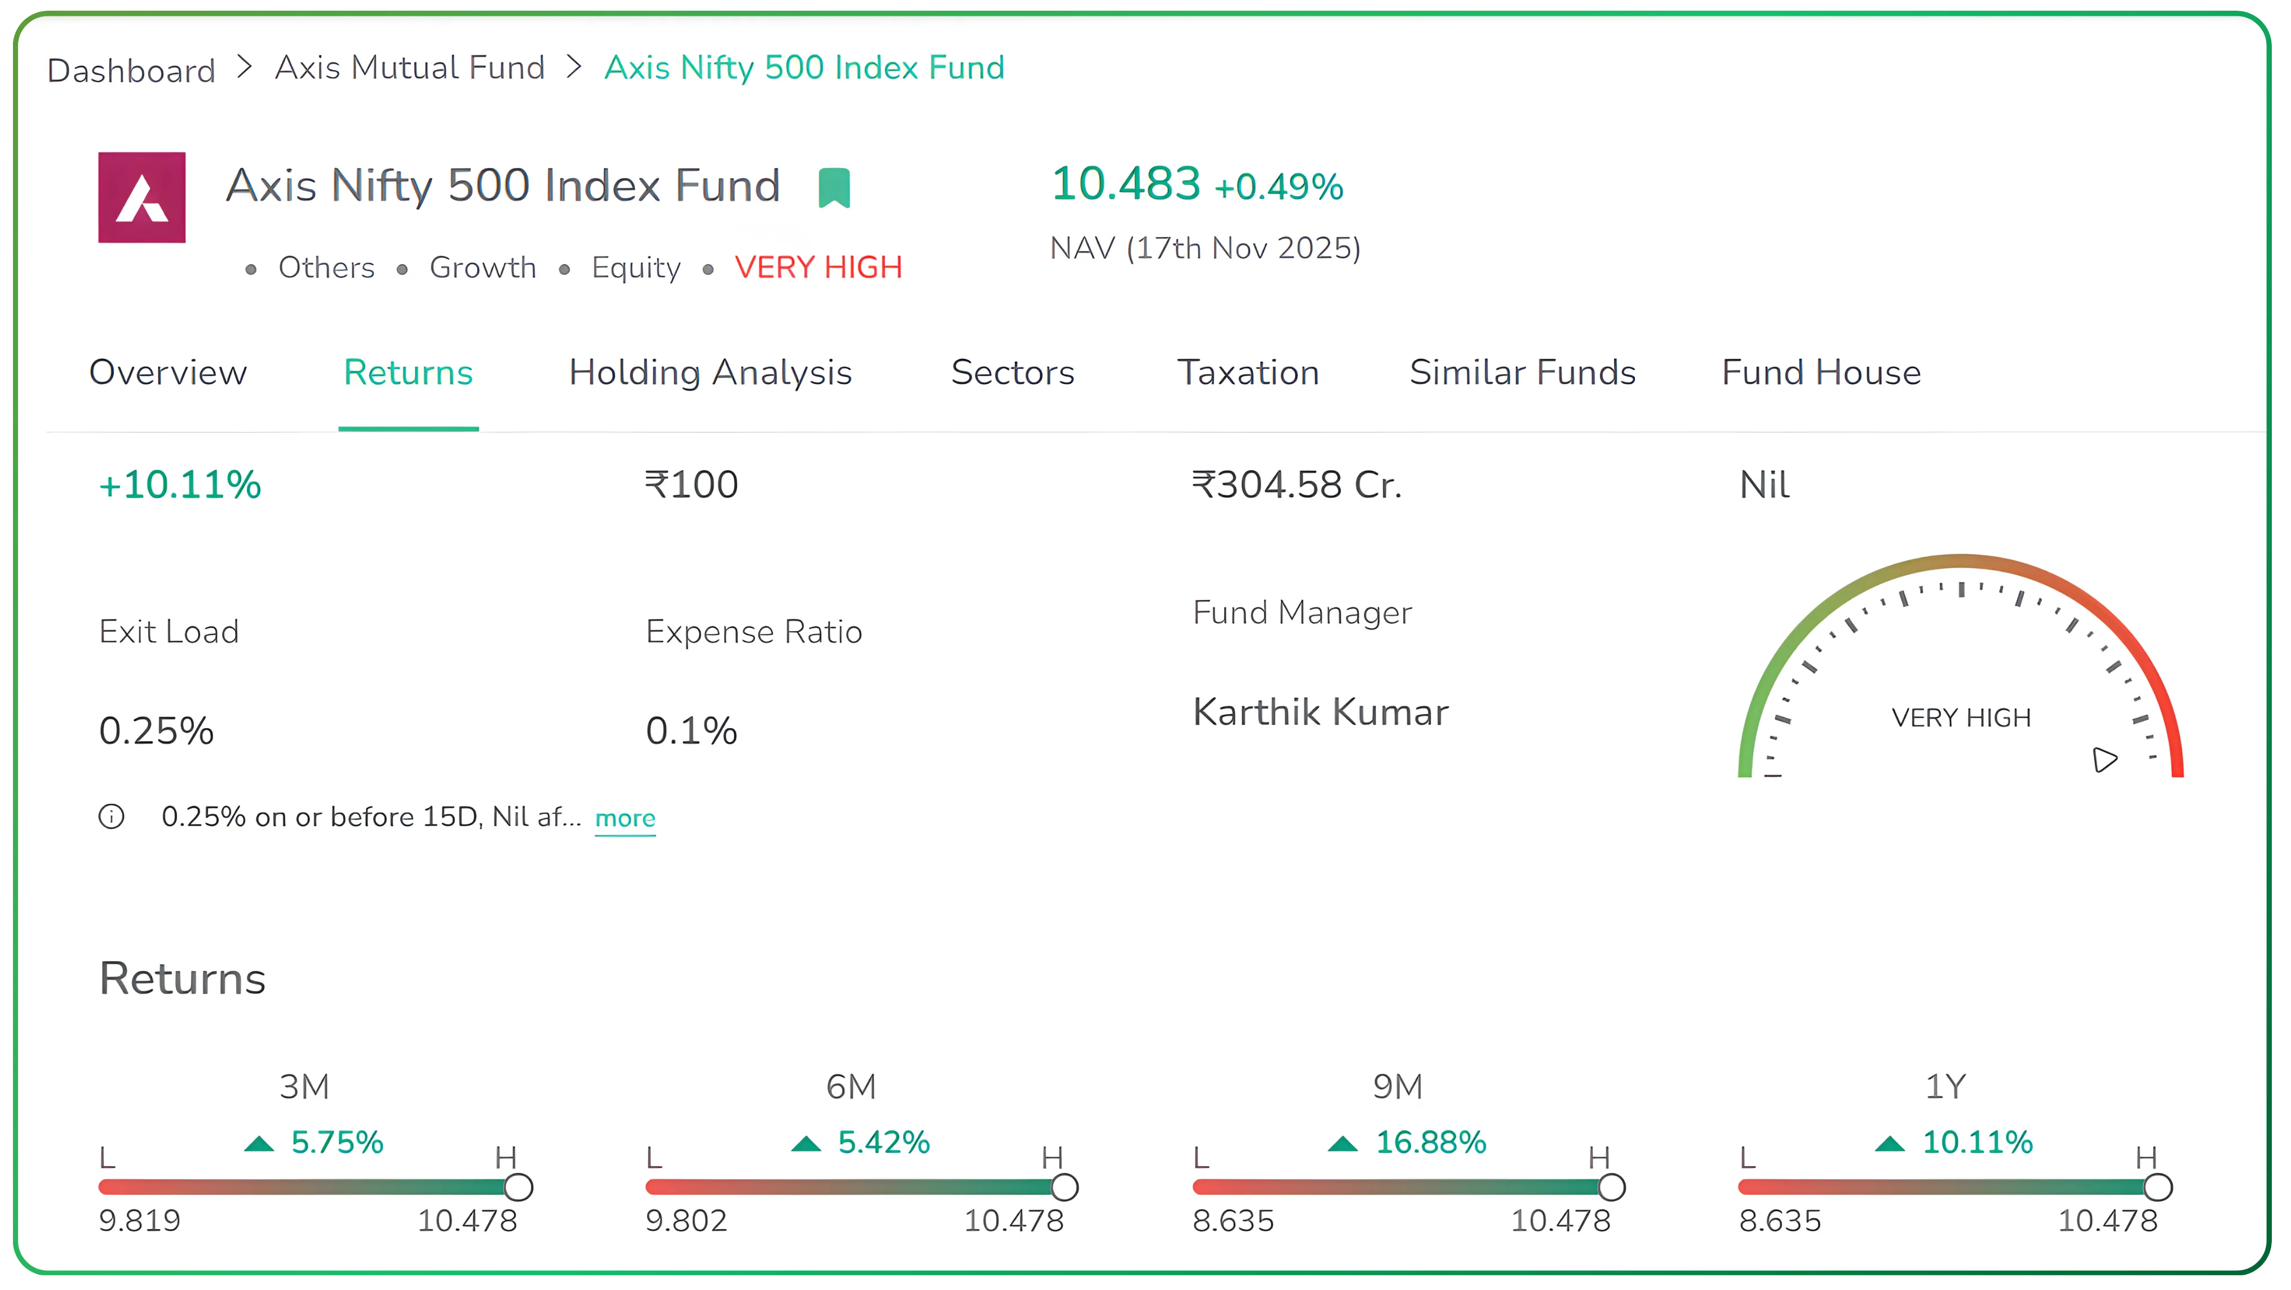Click the info icon near the exit load note
The width and height of the screenshot is (2291, 1290).
(x=111, y=816)
